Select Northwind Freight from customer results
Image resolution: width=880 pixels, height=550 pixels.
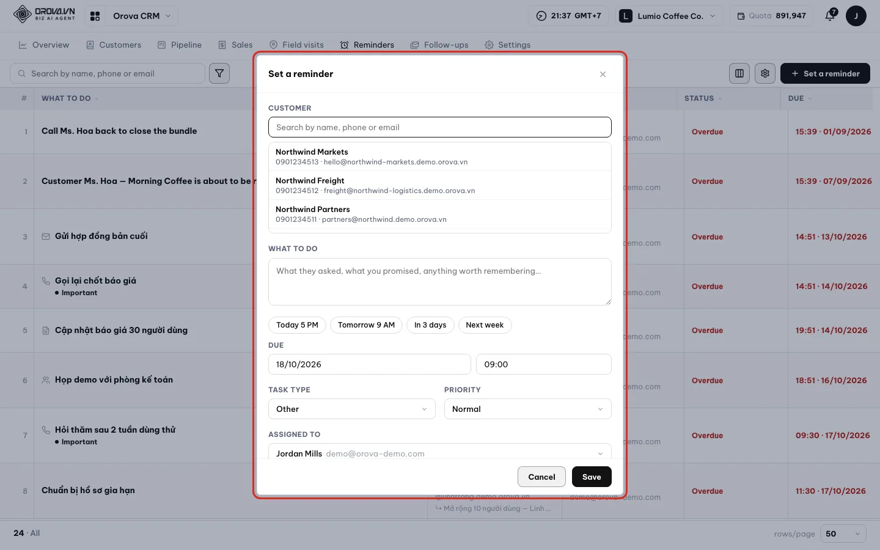click(440, 185)
